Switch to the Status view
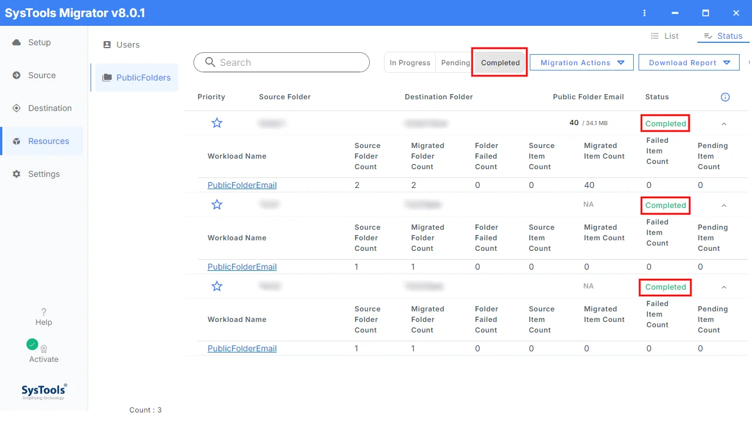This screenshot has width=752, height=423. tap(723, 36)
